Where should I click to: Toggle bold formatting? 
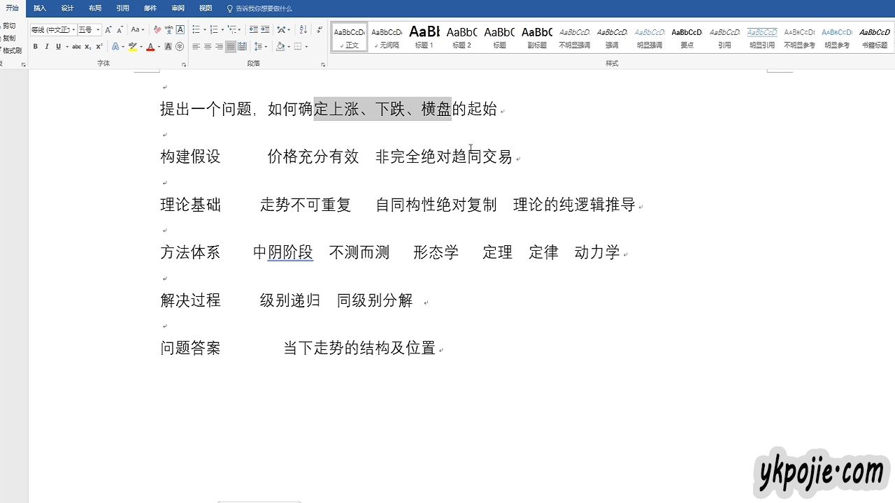pyautogui.click(x=36, y=47)
